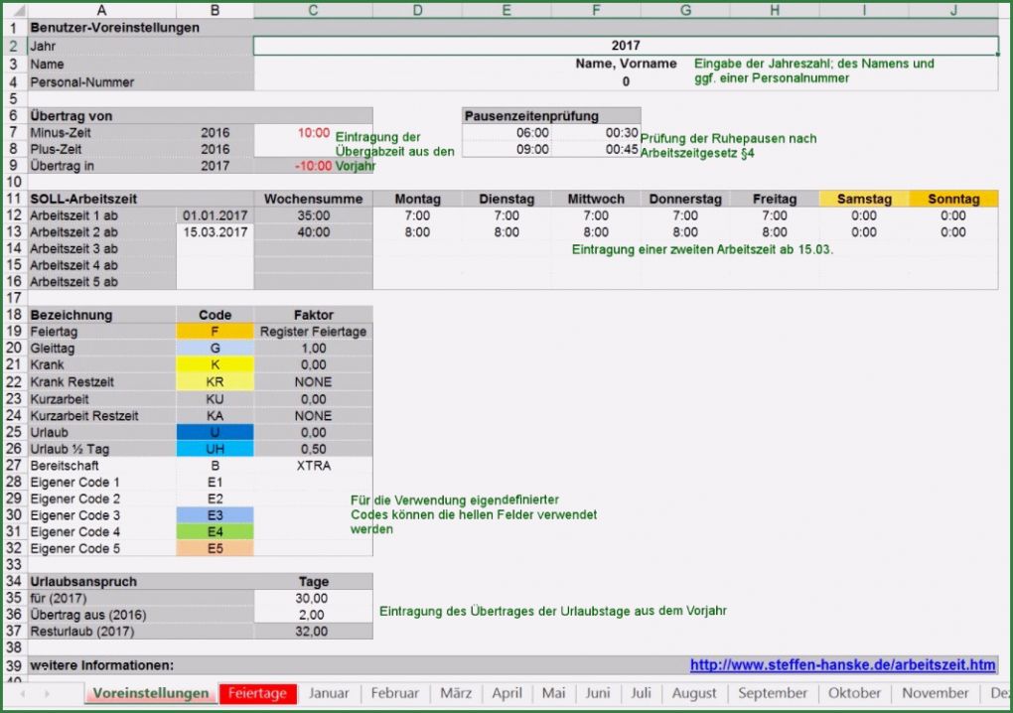Click the Samstag column header cell

tap(864, 199)
